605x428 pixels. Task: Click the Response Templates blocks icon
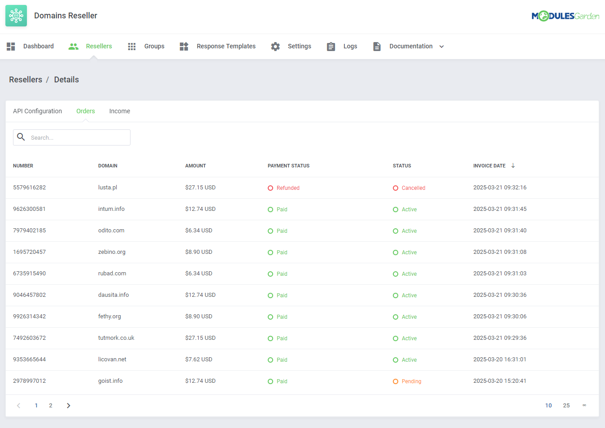[x=184, y=46]
